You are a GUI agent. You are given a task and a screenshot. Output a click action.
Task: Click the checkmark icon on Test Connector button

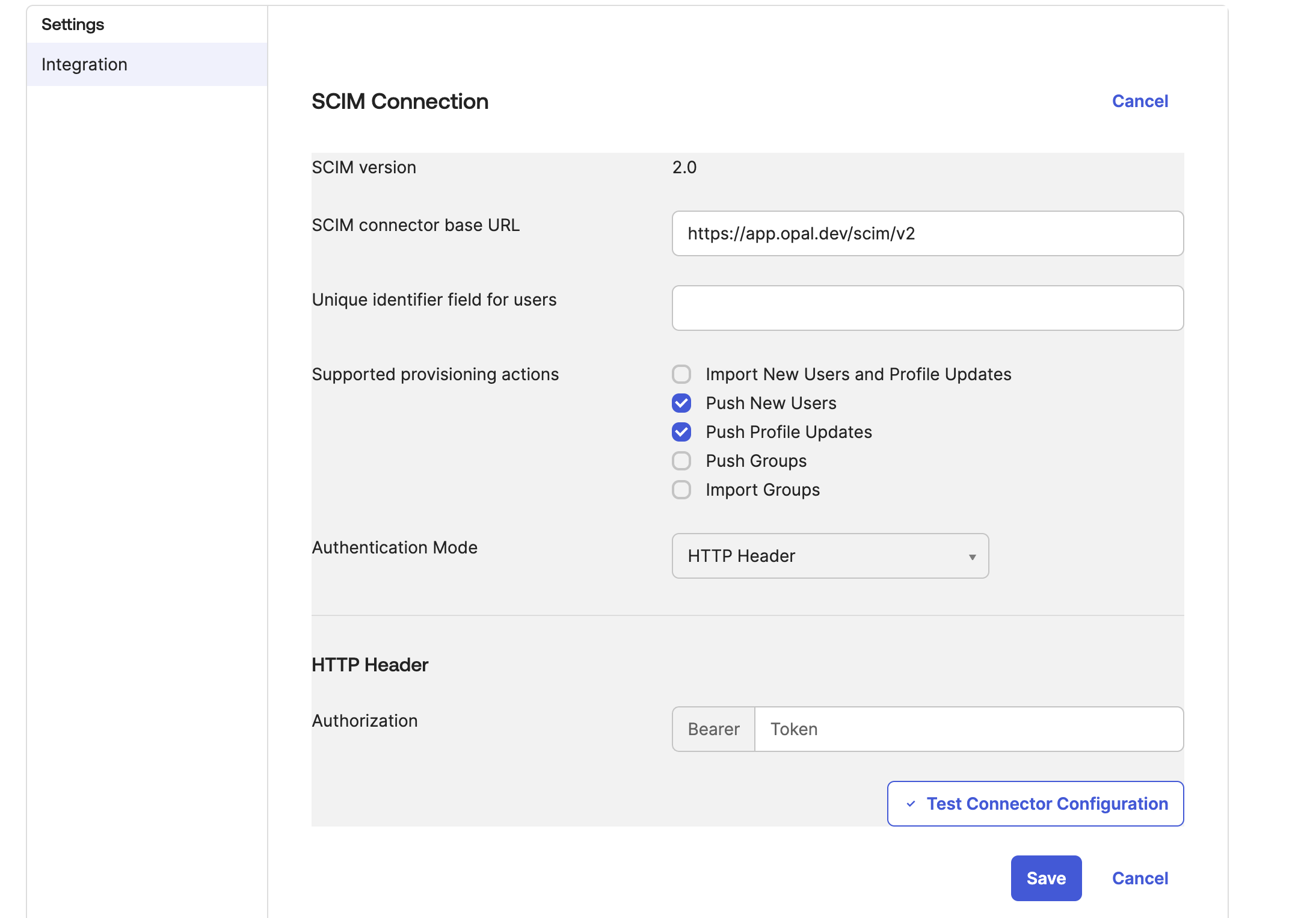(911, 804)
